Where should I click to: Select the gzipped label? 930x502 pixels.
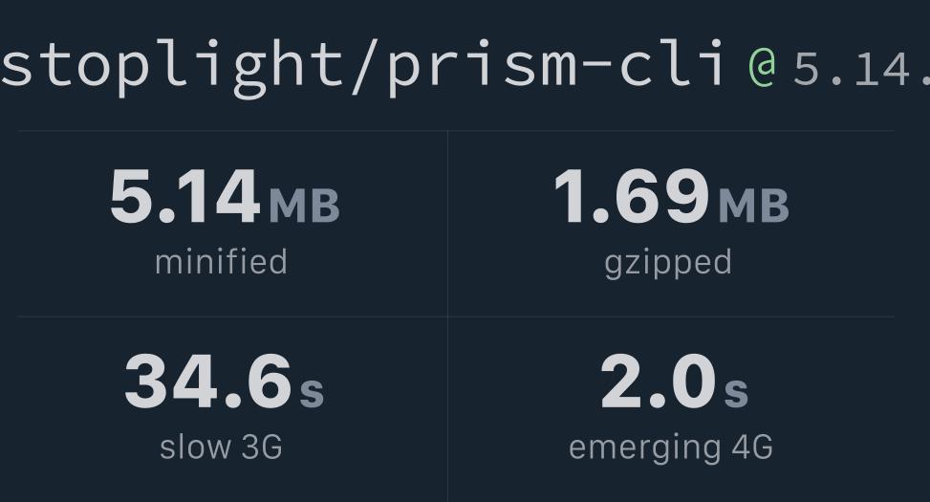pyautogui.click(x=668, y=262)
